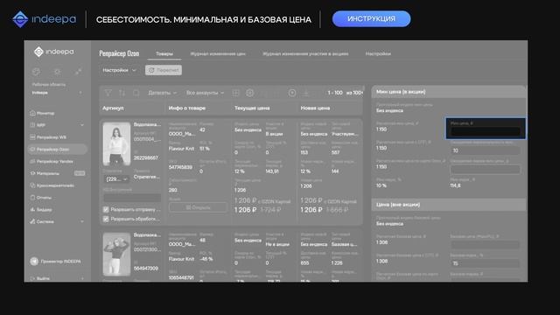Click the Открыть button in first product

pos(199,207)
